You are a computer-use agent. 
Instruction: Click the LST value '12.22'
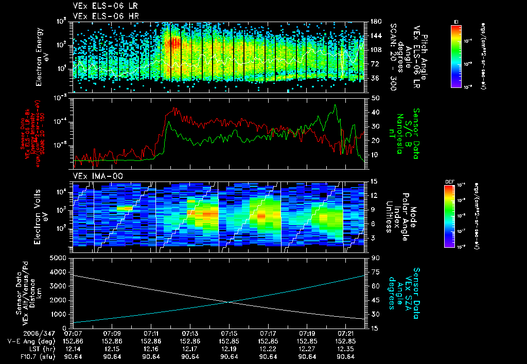point(268,349)
